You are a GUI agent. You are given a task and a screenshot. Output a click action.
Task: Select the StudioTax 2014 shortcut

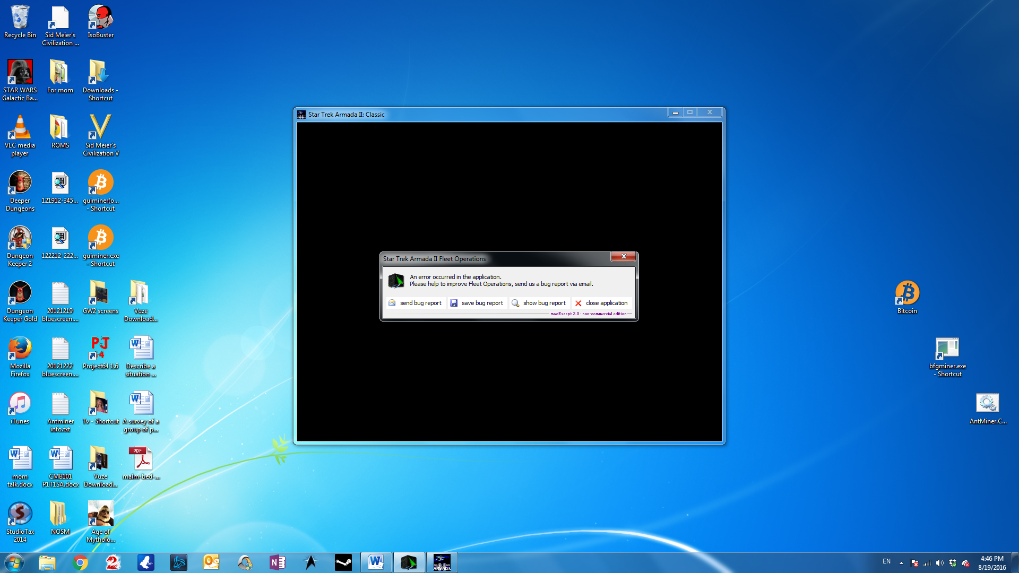20,522
